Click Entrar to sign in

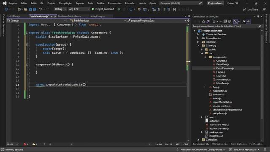(231, 3)
